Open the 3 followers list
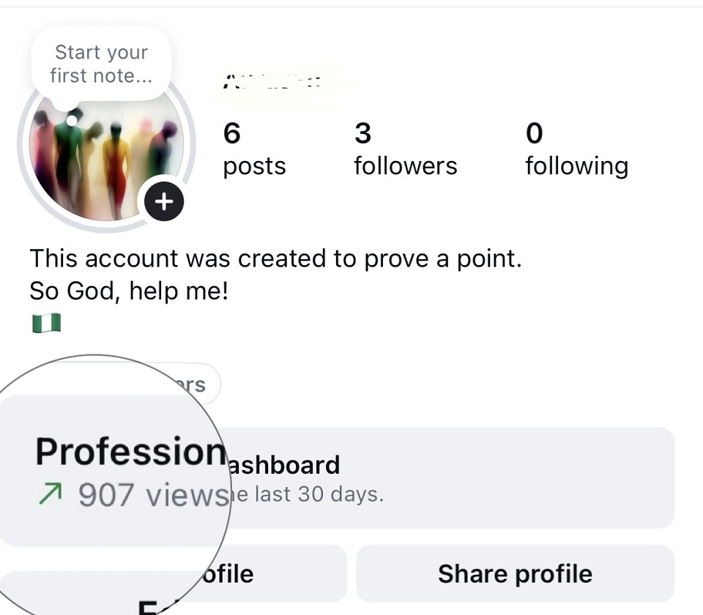This screenshot has width=703, height=615. coord(405,149)
